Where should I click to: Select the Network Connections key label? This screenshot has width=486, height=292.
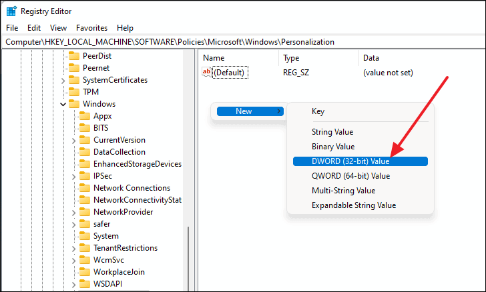pos(132,188)
